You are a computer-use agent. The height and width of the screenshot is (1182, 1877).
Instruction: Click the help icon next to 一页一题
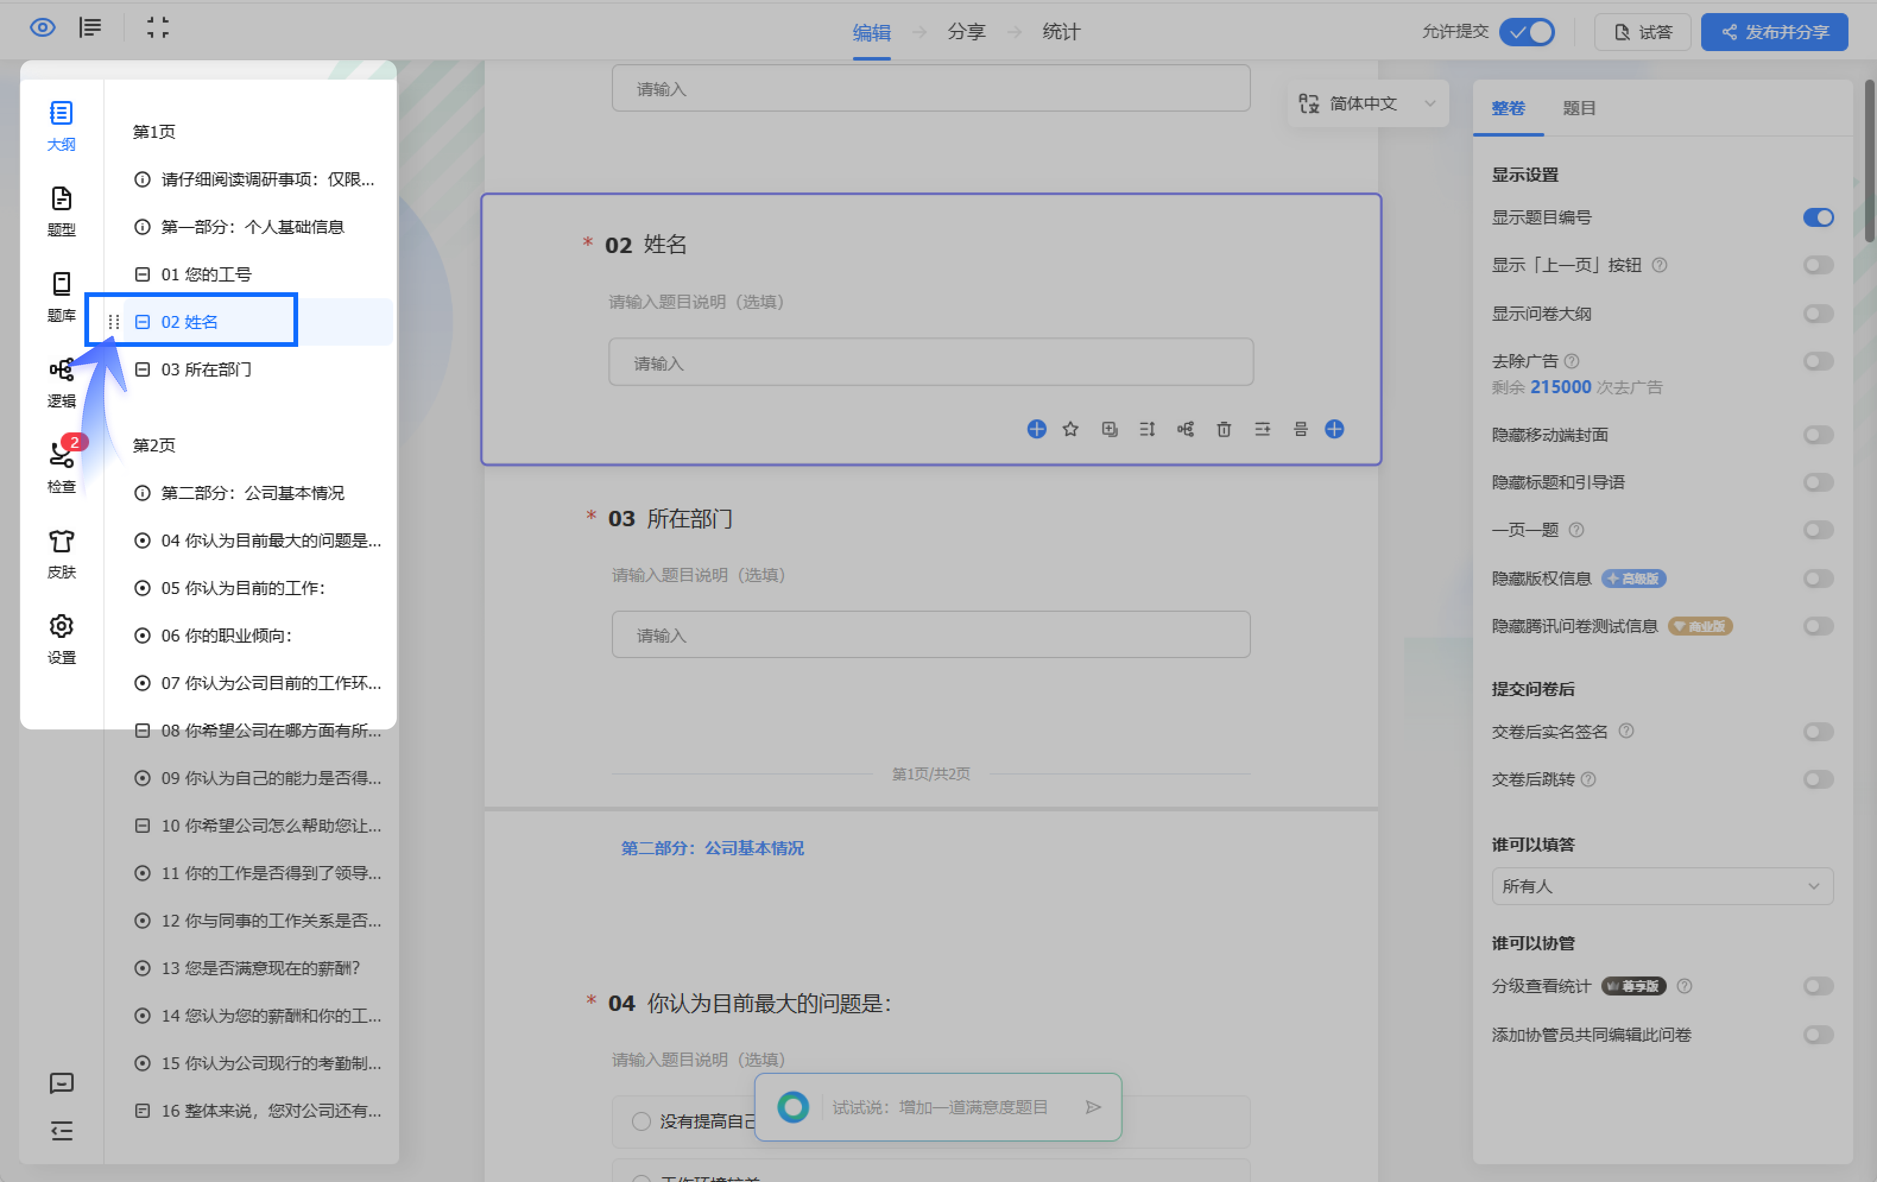[x=1576, y=530]
